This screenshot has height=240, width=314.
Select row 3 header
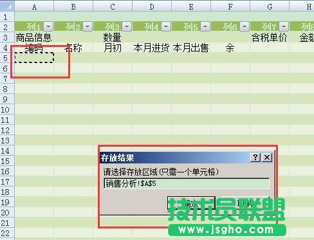pyautogui.click(x=7, y=37)
